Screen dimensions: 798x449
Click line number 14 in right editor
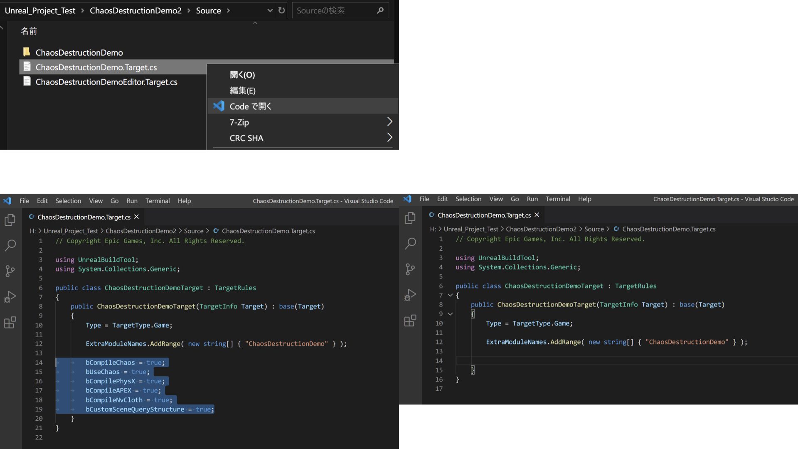(x=439, y=360)
